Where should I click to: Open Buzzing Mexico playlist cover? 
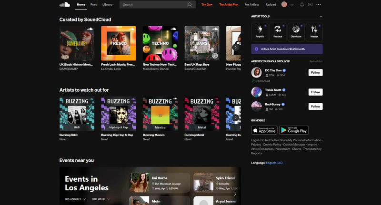(160, 114)
